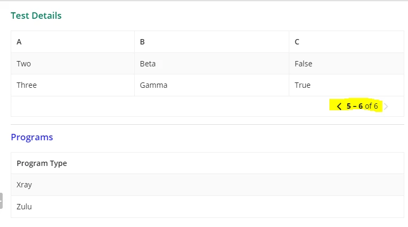Sort by column header A
The height and width of the screenshot is (227, 408).
coord(19,42)
